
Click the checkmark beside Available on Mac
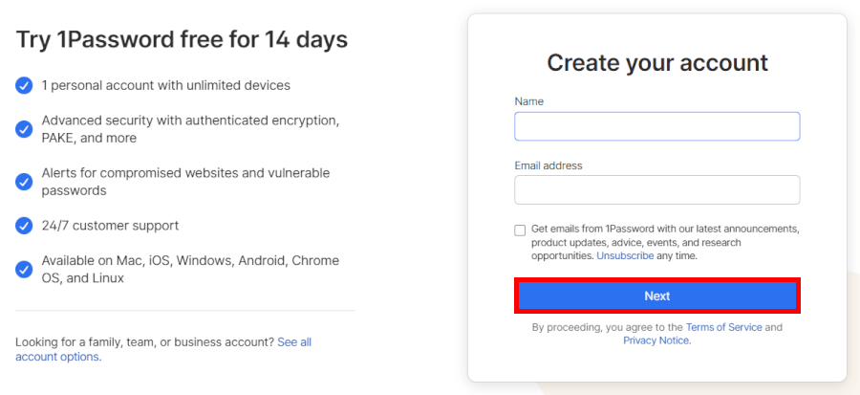click(24, 269)
